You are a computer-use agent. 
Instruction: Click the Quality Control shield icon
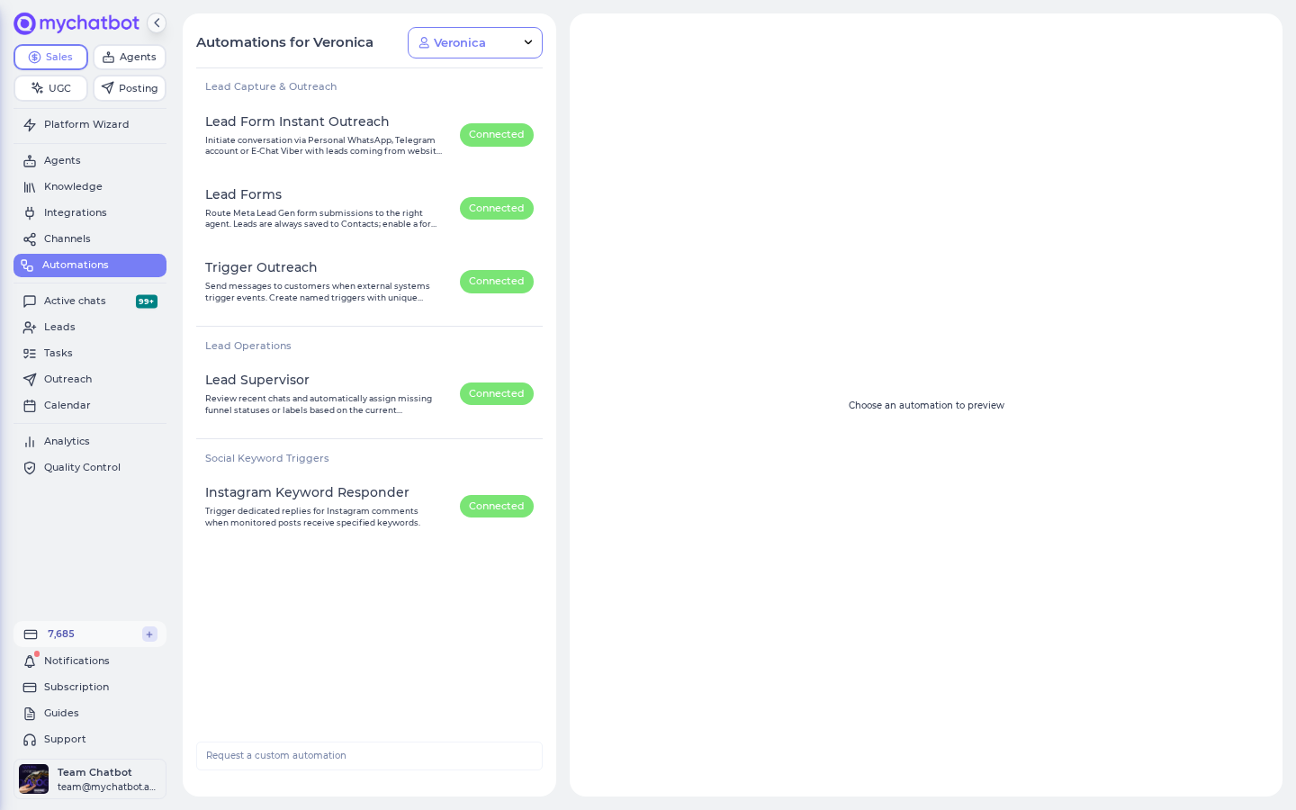(x=30, y=468)
